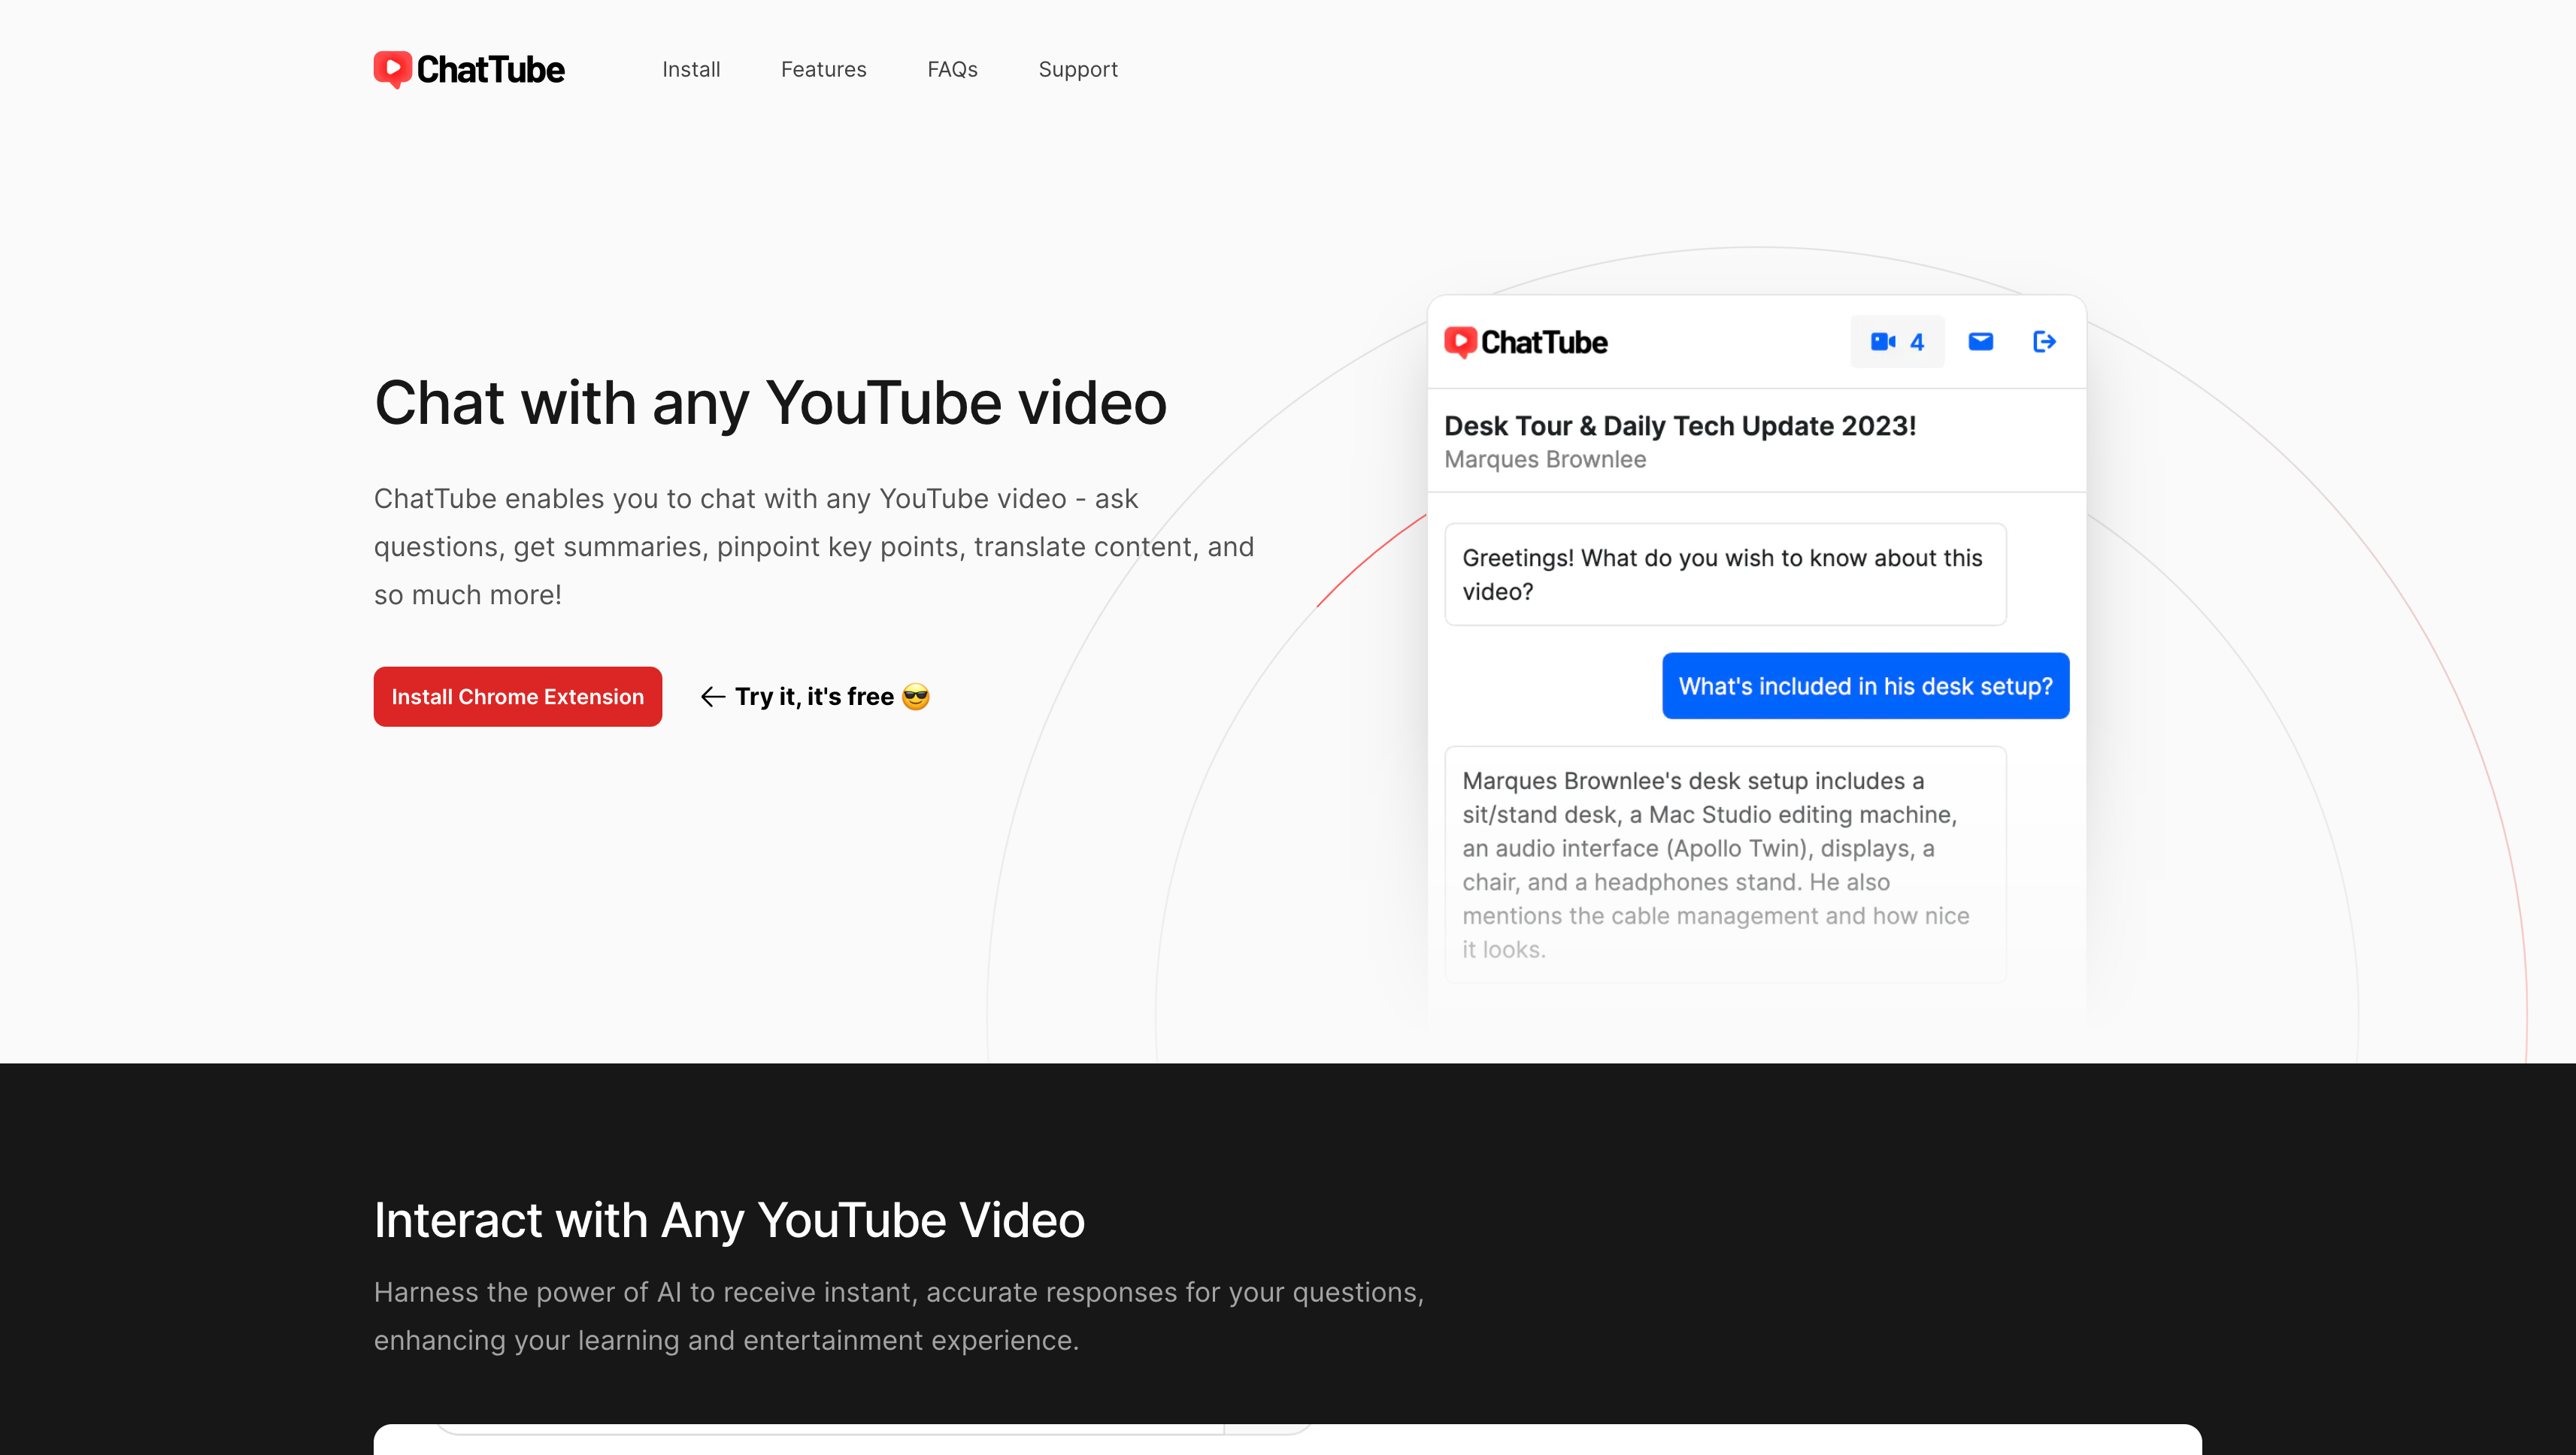2576x1455 pixels.
Task: Click the email icon in the chat widget
Action: coord(1979,340)
